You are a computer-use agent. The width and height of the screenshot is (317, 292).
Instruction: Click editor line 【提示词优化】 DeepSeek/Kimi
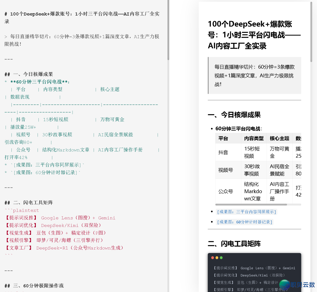[53, 225]
